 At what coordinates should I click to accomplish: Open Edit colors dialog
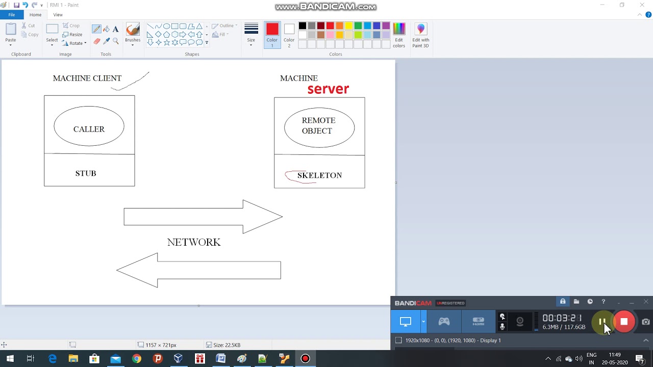pos(399,36)
